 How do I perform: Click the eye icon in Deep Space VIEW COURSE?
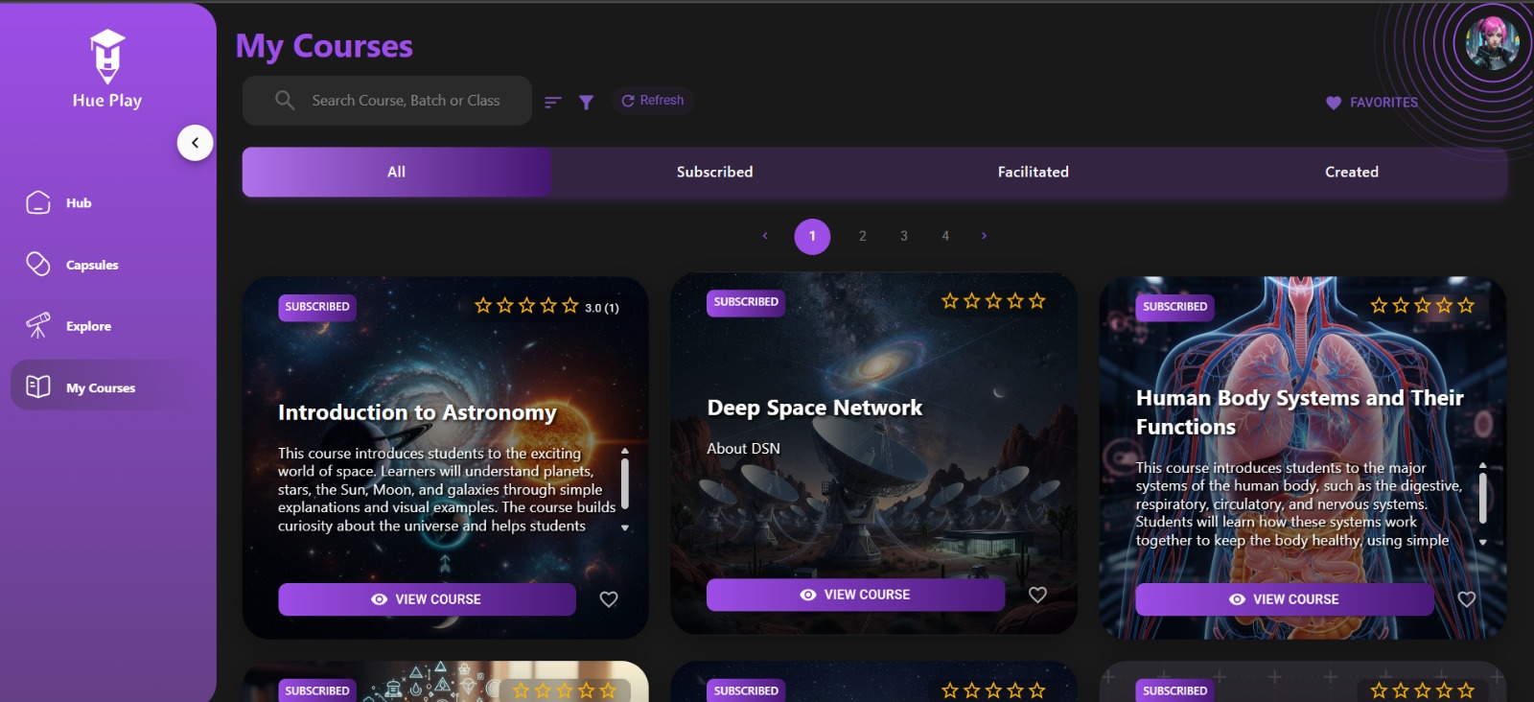tap(808, 595)
